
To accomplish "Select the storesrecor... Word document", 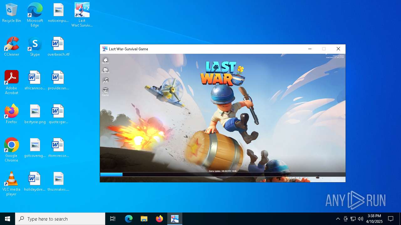I will [58, 148].
